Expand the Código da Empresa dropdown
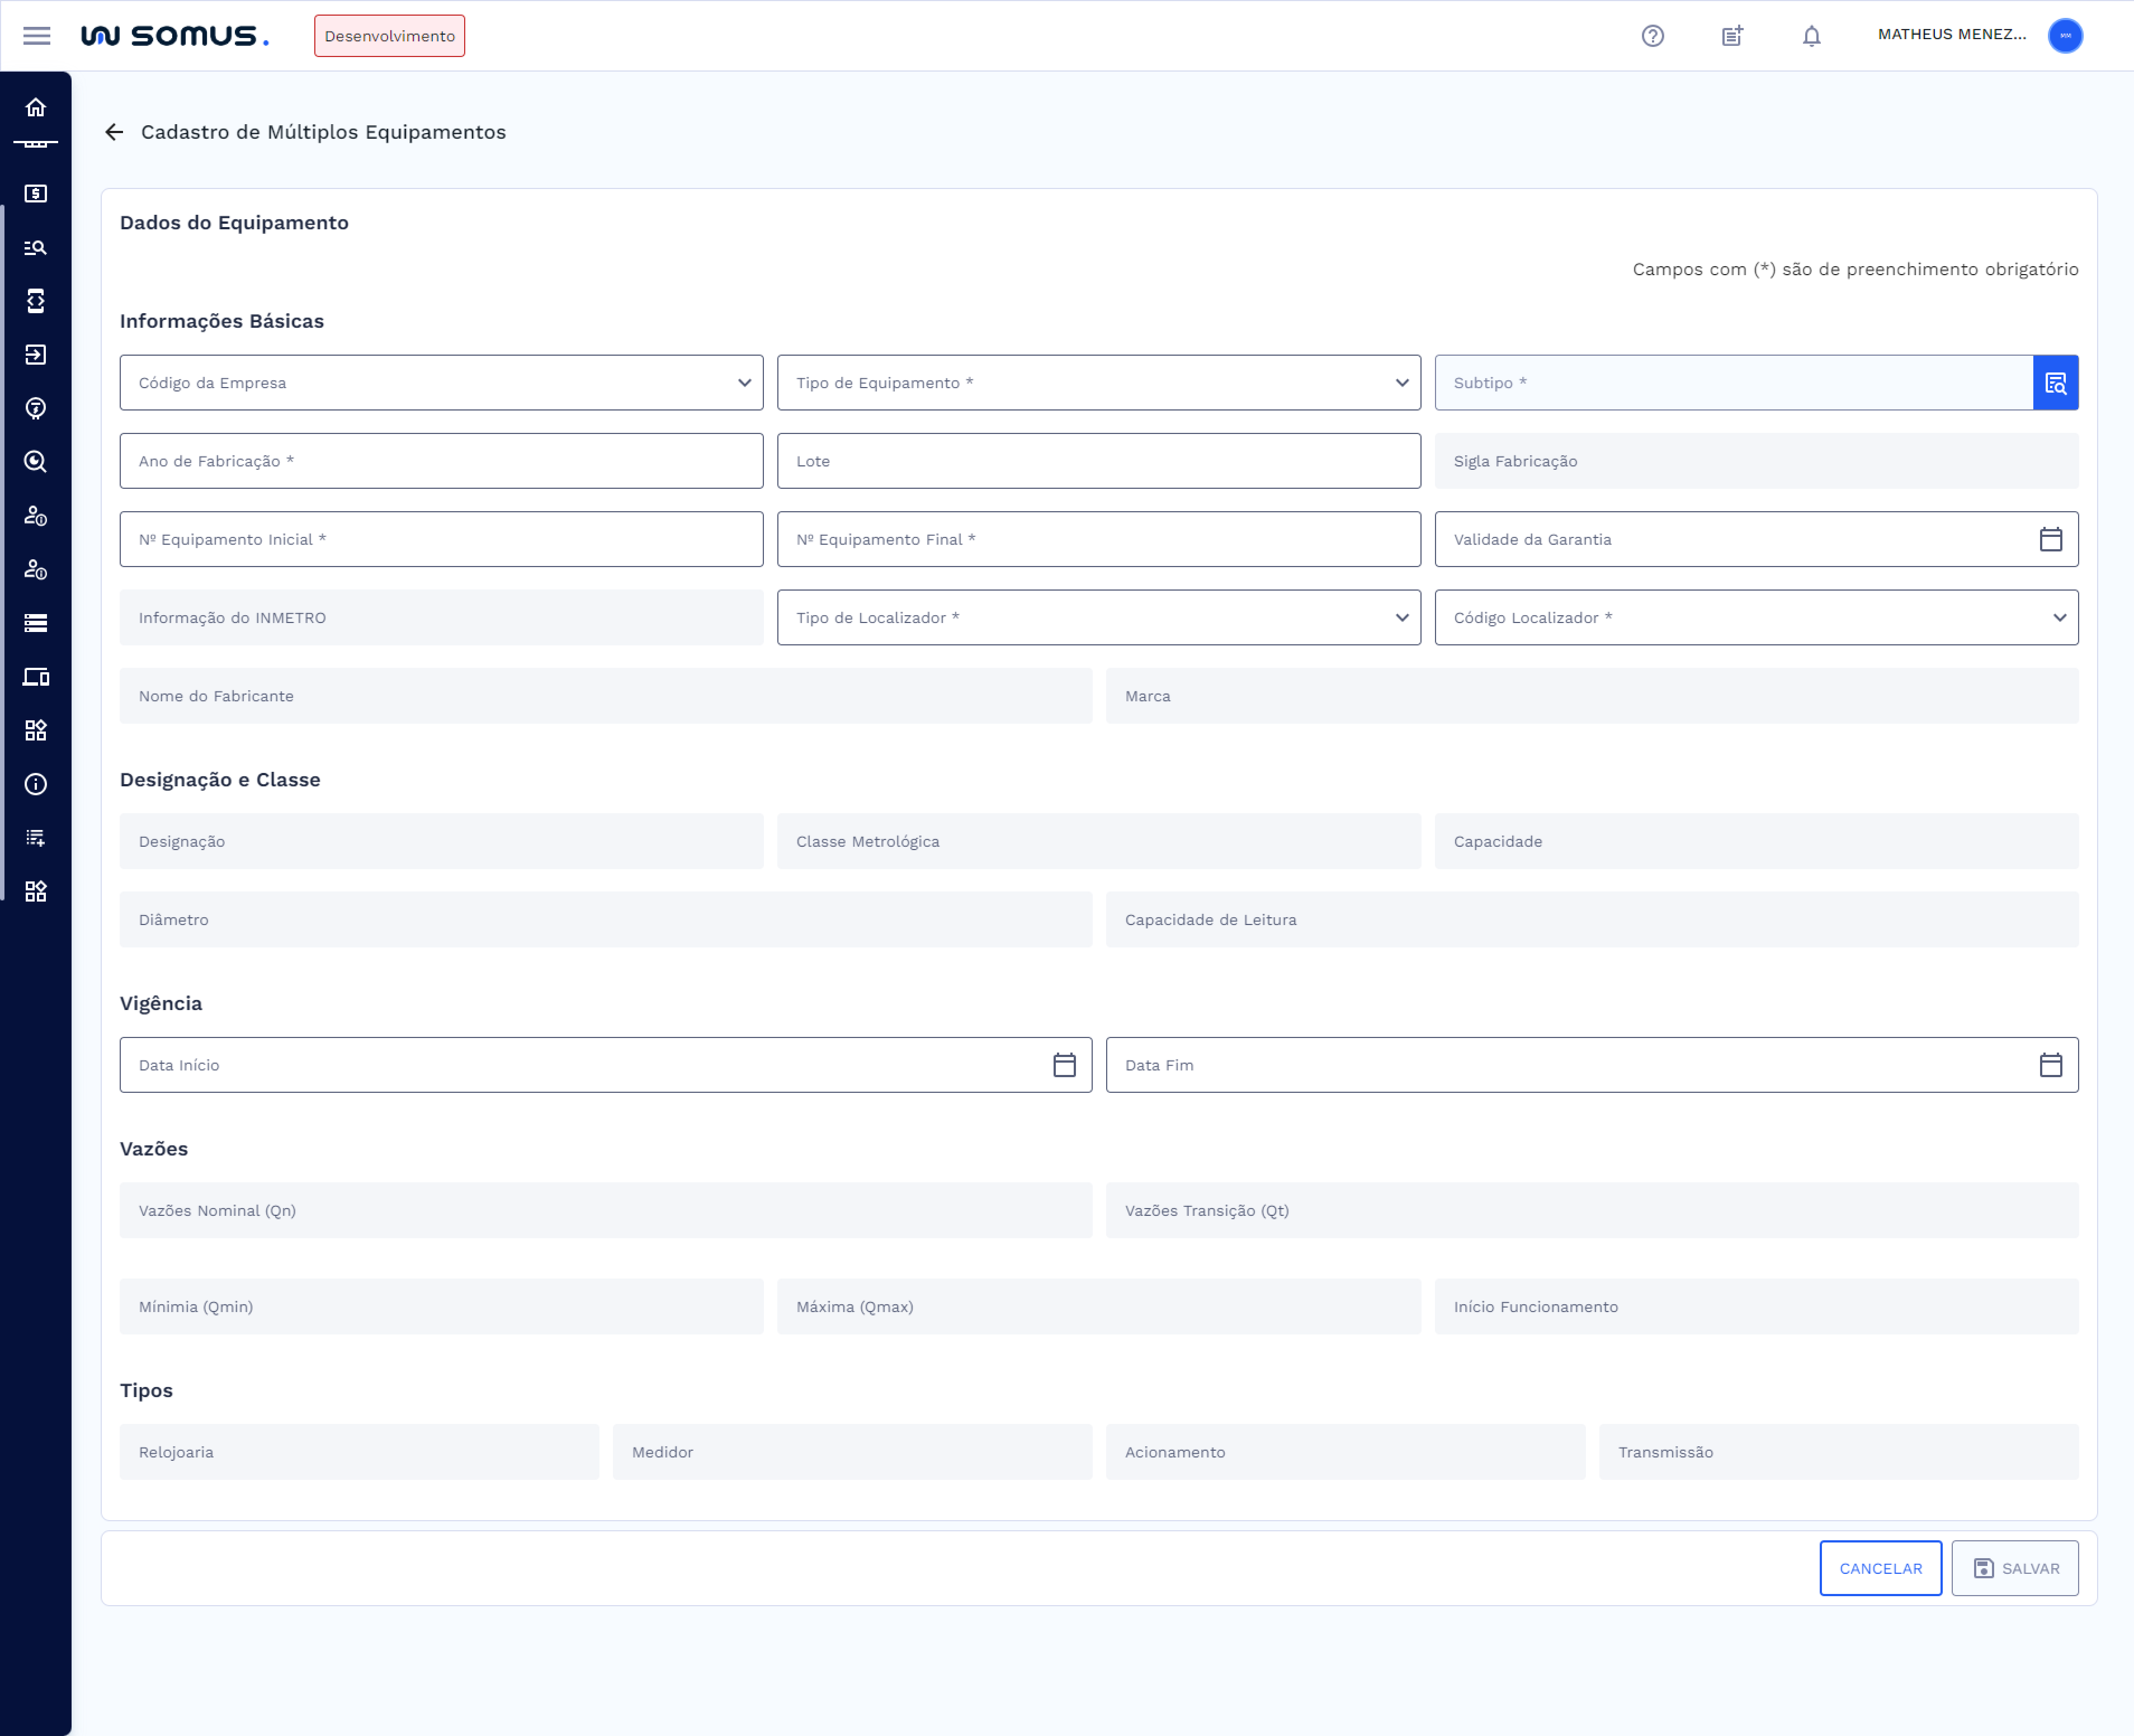2134x1736 pixels. pos(441,383)
